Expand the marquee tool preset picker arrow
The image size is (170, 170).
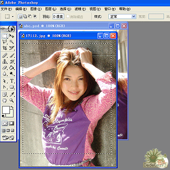pyautogui.click(x=13, y=17)
